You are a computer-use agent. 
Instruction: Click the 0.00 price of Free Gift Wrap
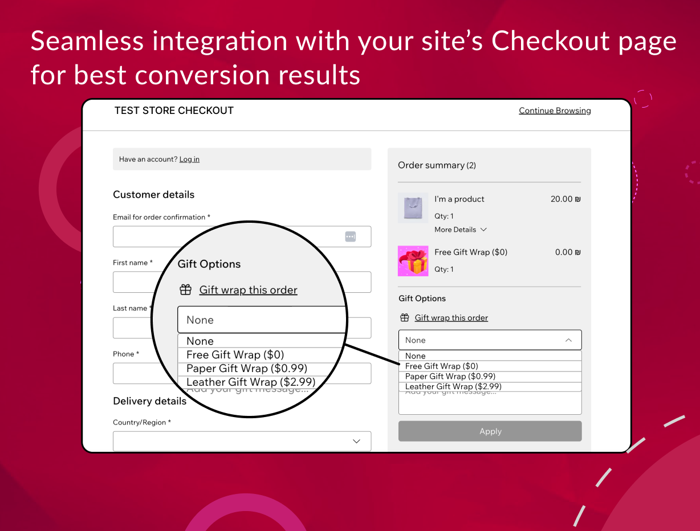(x=568, y=252)
